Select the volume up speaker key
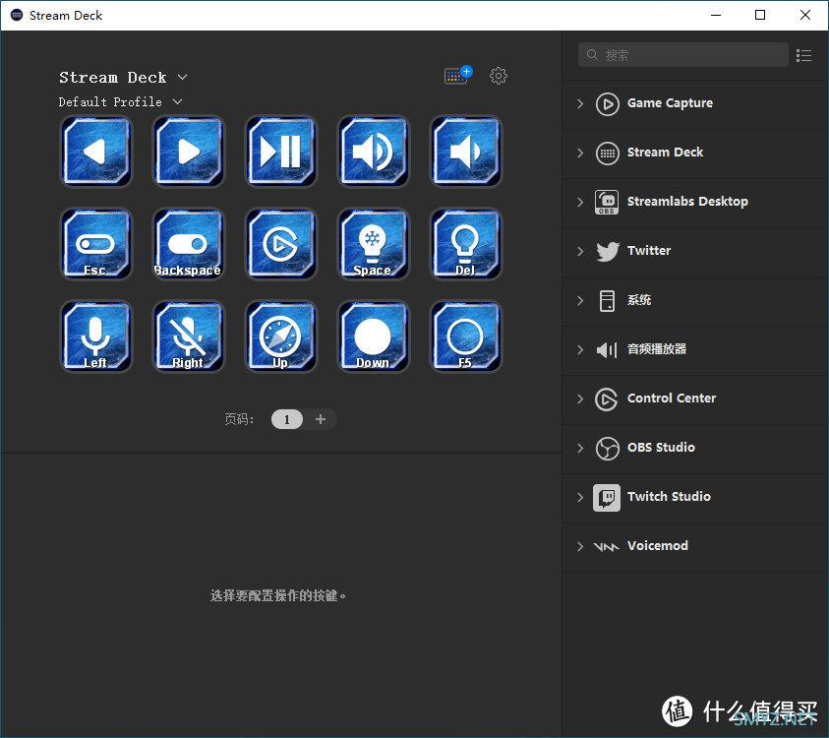 [x=373, y=151]
